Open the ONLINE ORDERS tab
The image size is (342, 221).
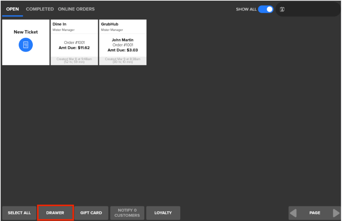(x=76, y=9)
